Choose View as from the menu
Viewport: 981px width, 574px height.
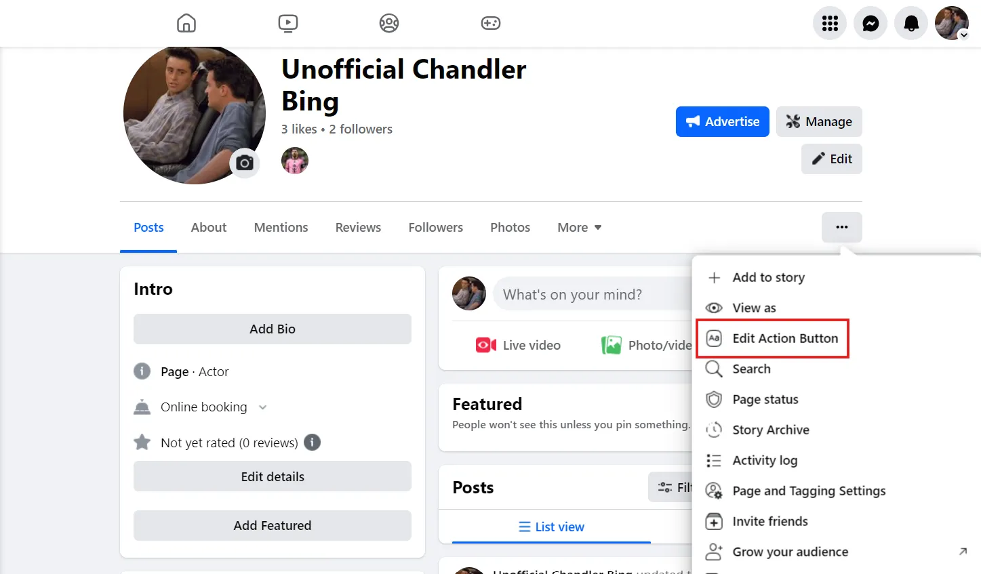[x=754, y=308]
